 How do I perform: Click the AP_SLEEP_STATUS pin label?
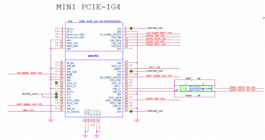point(111,78)
